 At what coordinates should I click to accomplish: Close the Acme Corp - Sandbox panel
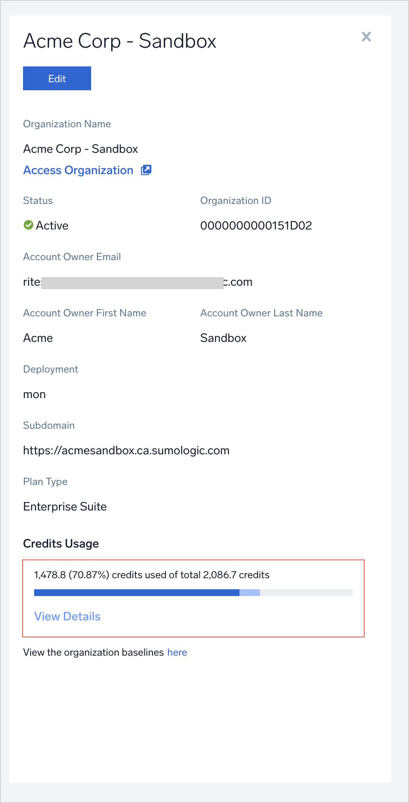[366, 37]
